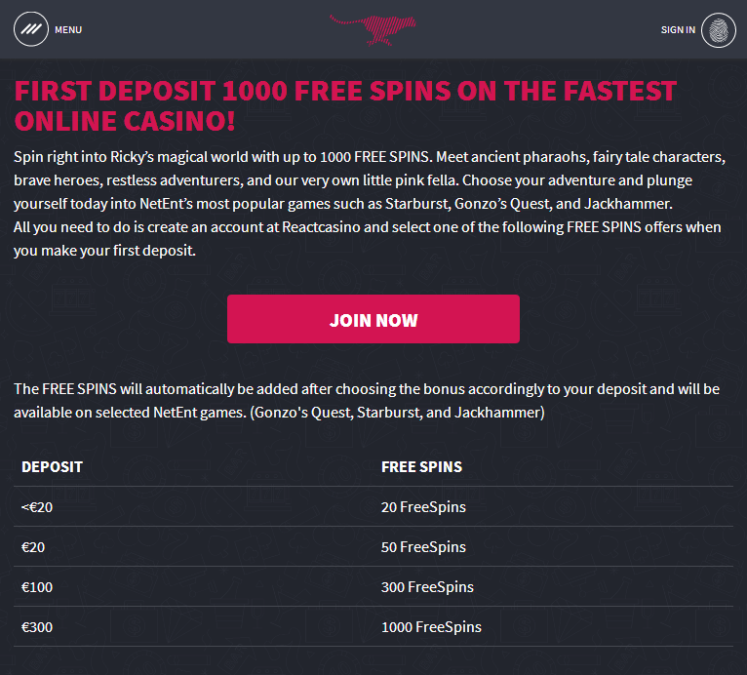The image size is (747, 675).
Task: Click the DEPOSIT column header
Action: tap(52, 467)
